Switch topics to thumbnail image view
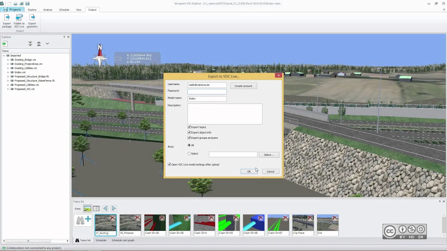The image size is (447, 251). coord(87,208)
